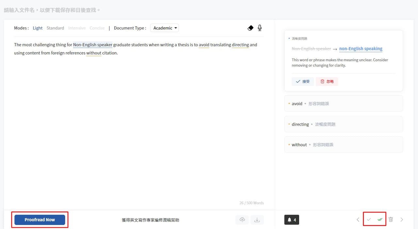Click the trash icon to dismiss suggestions

click(391, 220)
